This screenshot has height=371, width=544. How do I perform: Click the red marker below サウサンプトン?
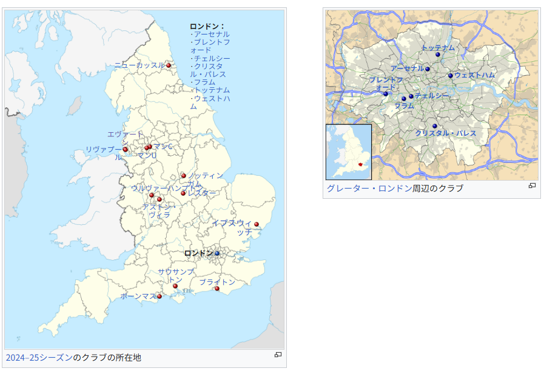click(x=175, y=286)
